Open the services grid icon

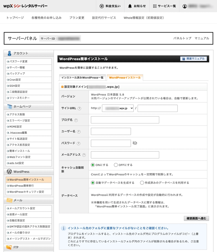(x=155, y=6)
